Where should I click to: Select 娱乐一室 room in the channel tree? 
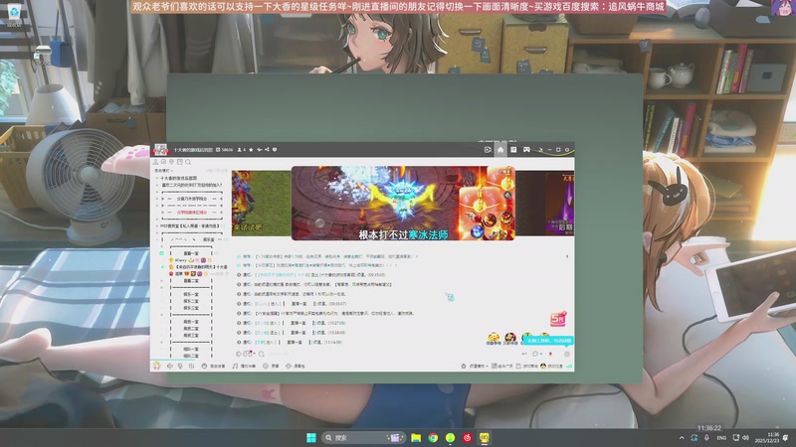point(191,294)
